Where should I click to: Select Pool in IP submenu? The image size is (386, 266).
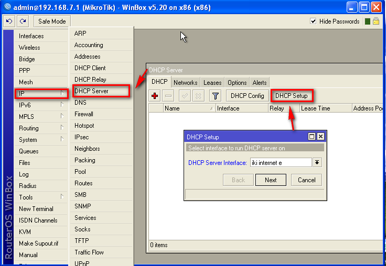tap(101, 172)
